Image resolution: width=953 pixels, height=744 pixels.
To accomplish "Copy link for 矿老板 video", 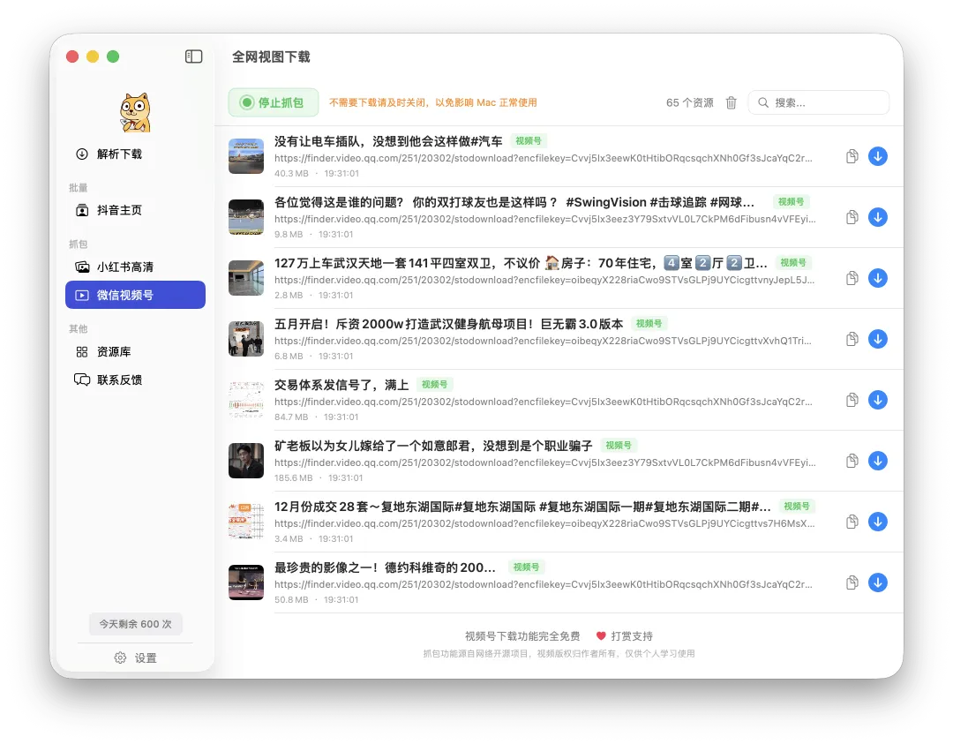I will click(852, 461).
